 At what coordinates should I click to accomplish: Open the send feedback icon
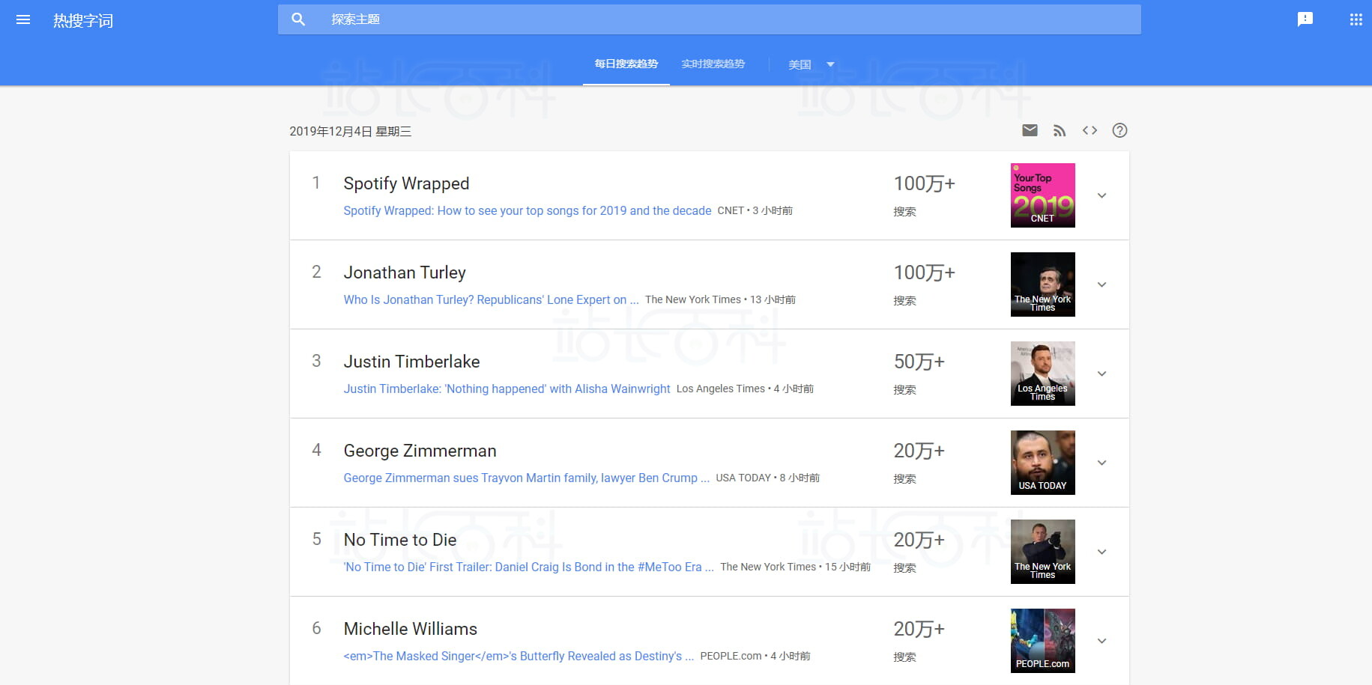[x=1305, y=19]
